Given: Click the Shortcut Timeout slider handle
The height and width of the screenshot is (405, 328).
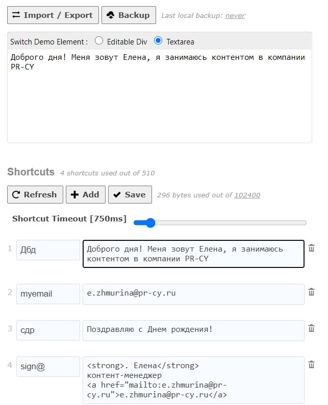Looking at the screenshot, I should click(150, 222).
